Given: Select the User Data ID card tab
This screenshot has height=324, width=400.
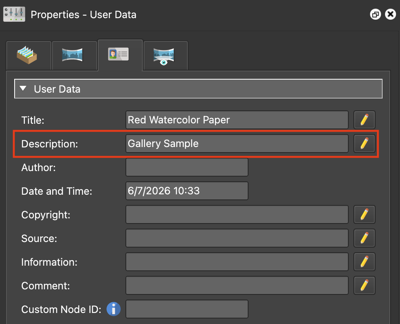Looking at the screenshot, I should (x=120, y=55).
